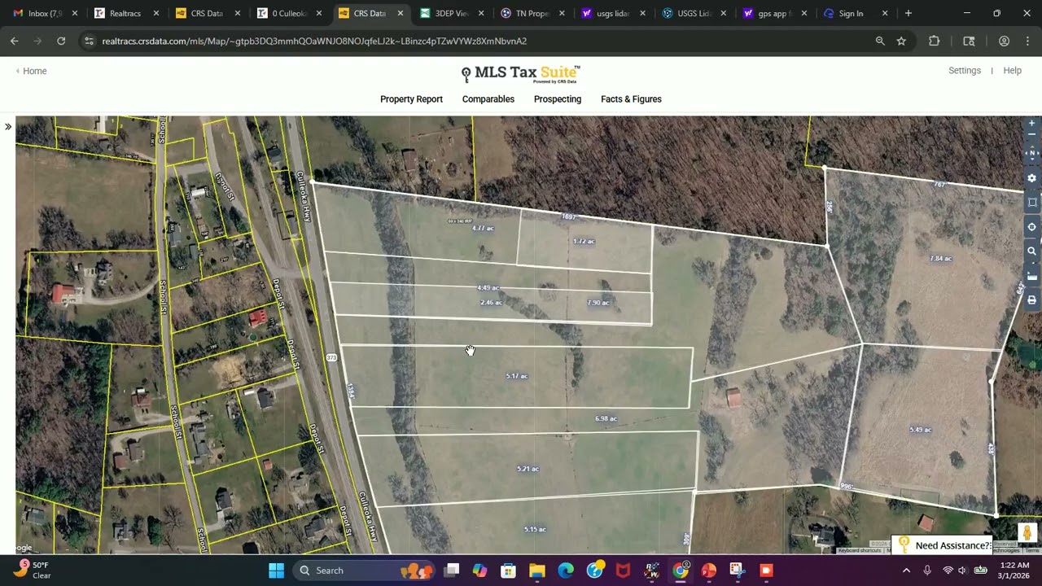
Task: Click the 6.98 ac parcel label
Action: coord(606,418)
